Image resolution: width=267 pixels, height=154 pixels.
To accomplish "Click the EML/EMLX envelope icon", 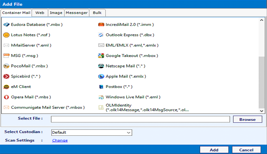I will (101, 45).
